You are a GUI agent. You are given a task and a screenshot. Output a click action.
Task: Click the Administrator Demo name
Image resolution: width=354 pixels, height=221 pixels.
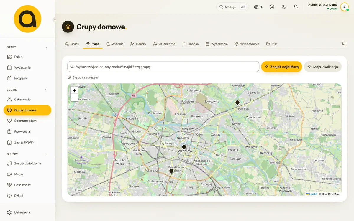click(x=323, y=5)
